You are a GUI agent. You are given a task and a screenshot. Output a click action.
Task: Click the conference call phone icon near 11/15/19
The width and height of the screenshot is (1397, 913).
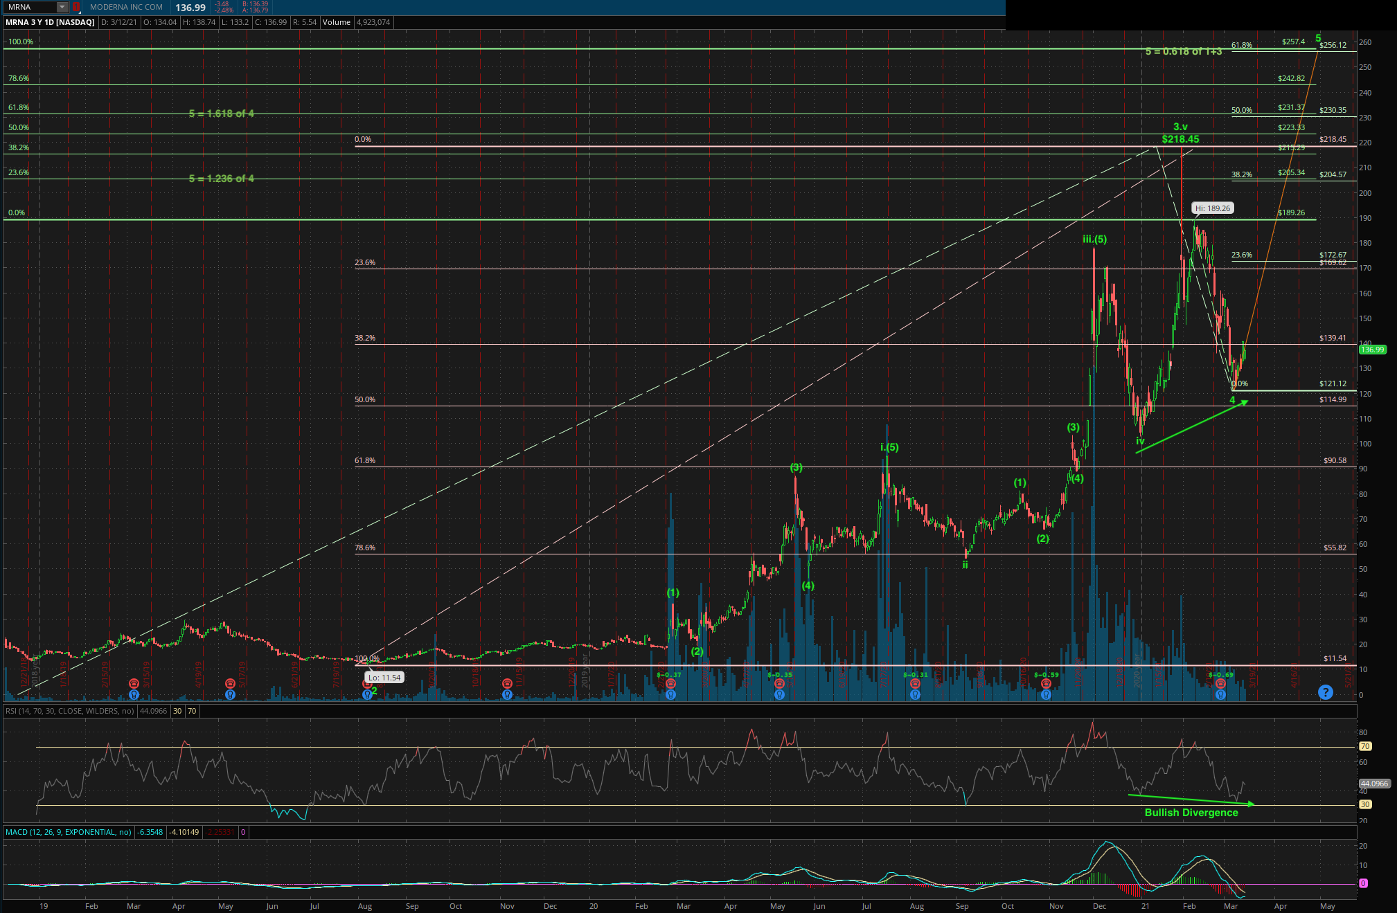(x=507, y=683)
